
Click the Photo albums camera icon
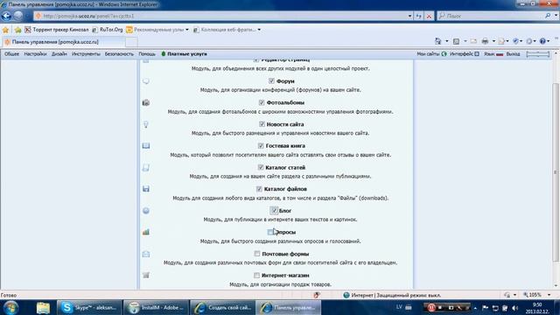146,103
